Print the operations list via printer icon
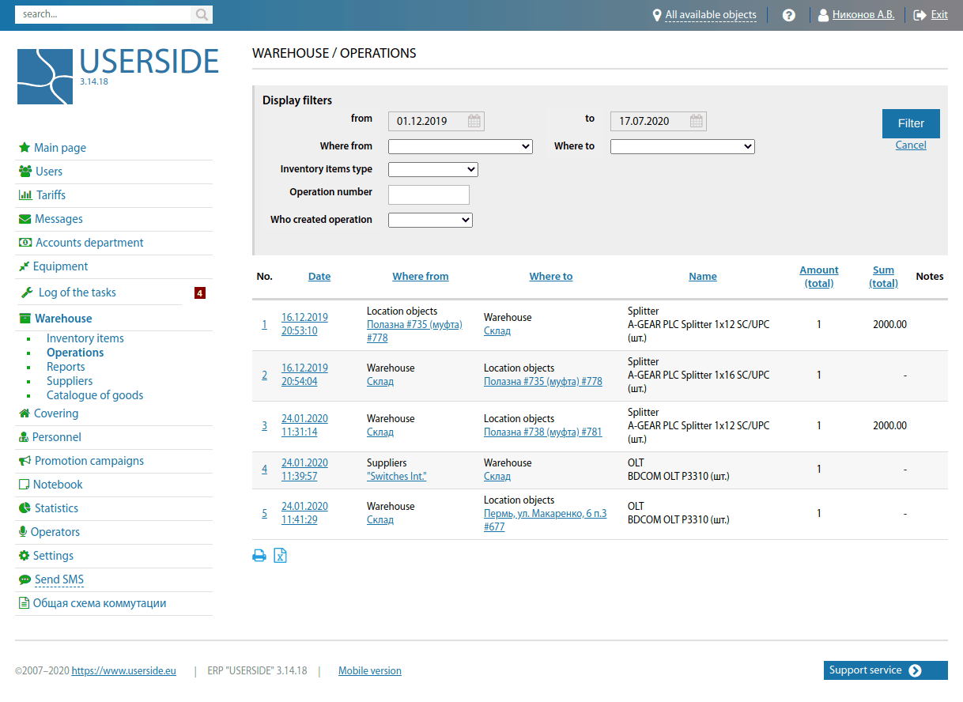This screenshot has height=702, width=963. point(259,556)
